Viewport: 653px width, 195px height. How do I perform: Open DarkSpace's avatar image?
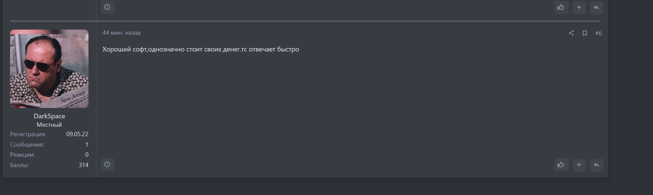(49, 69)
